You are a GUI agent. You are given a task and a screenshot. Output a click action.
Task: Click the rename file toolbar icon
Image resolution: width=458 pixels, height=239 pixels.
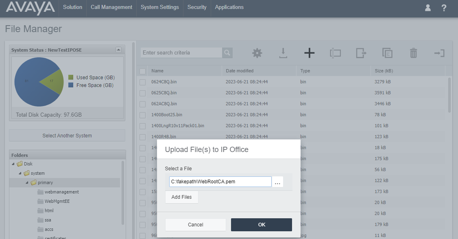335,53
